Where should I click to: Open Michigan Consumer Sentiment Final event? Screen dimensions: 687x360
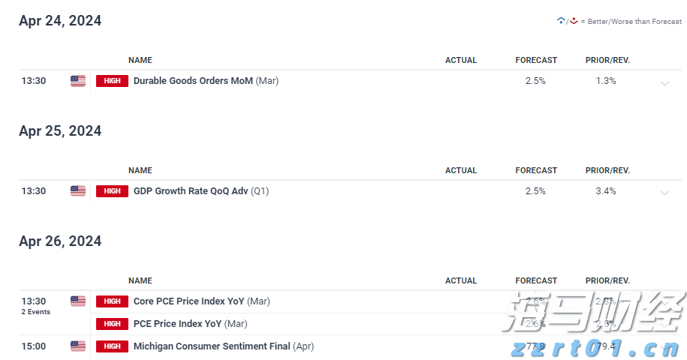click(210, 346)
